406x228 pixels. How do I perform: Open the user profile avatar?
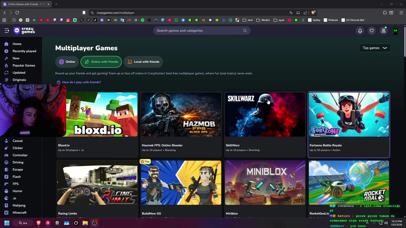(x=395, y=31)
